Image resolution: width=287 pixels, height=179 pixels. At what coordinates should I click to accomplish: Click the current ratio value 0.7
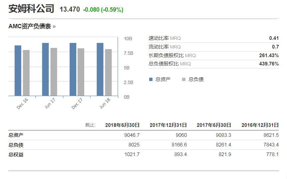coord(275,47)
